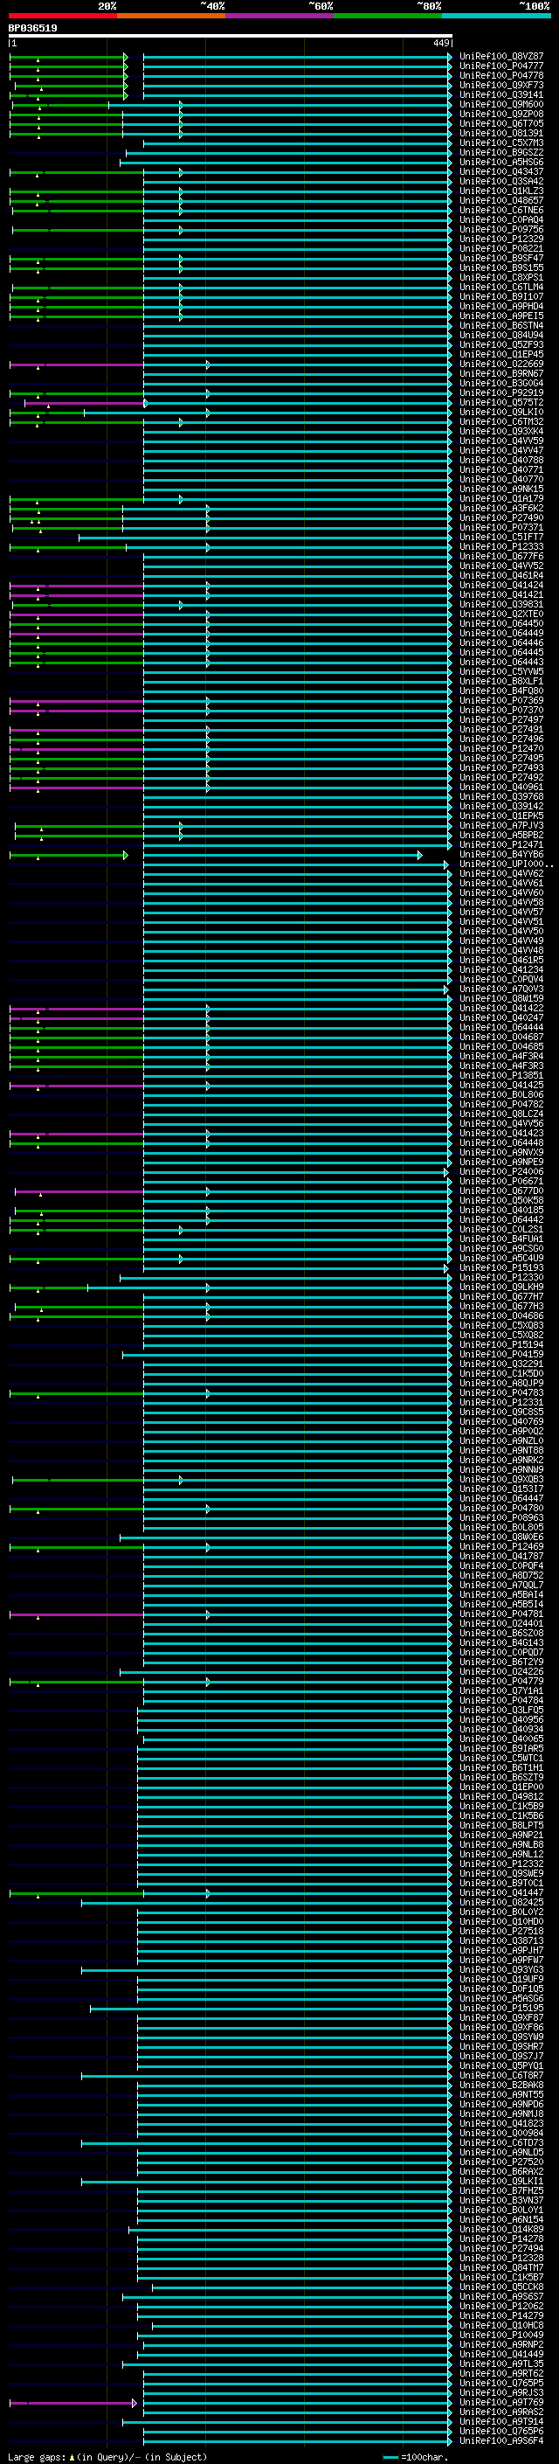This screenshot has width=559, height=2464.
Task: Select hit label UniRef100_Q4VV48
Action: click(x=501, y=951)
